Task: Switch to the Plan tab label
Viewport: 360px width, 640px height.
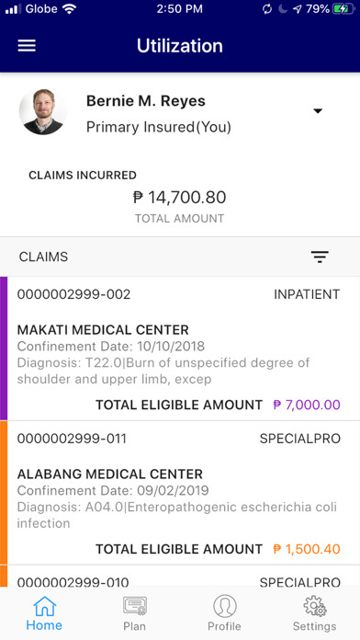Action: tap(135, 626)
